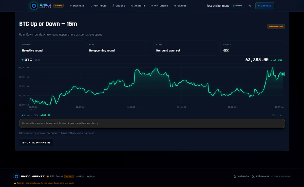Viewport: 304px width, 187px height.
Task: Click the 13:57:06 time axis label
Action: tap(279, 107)
